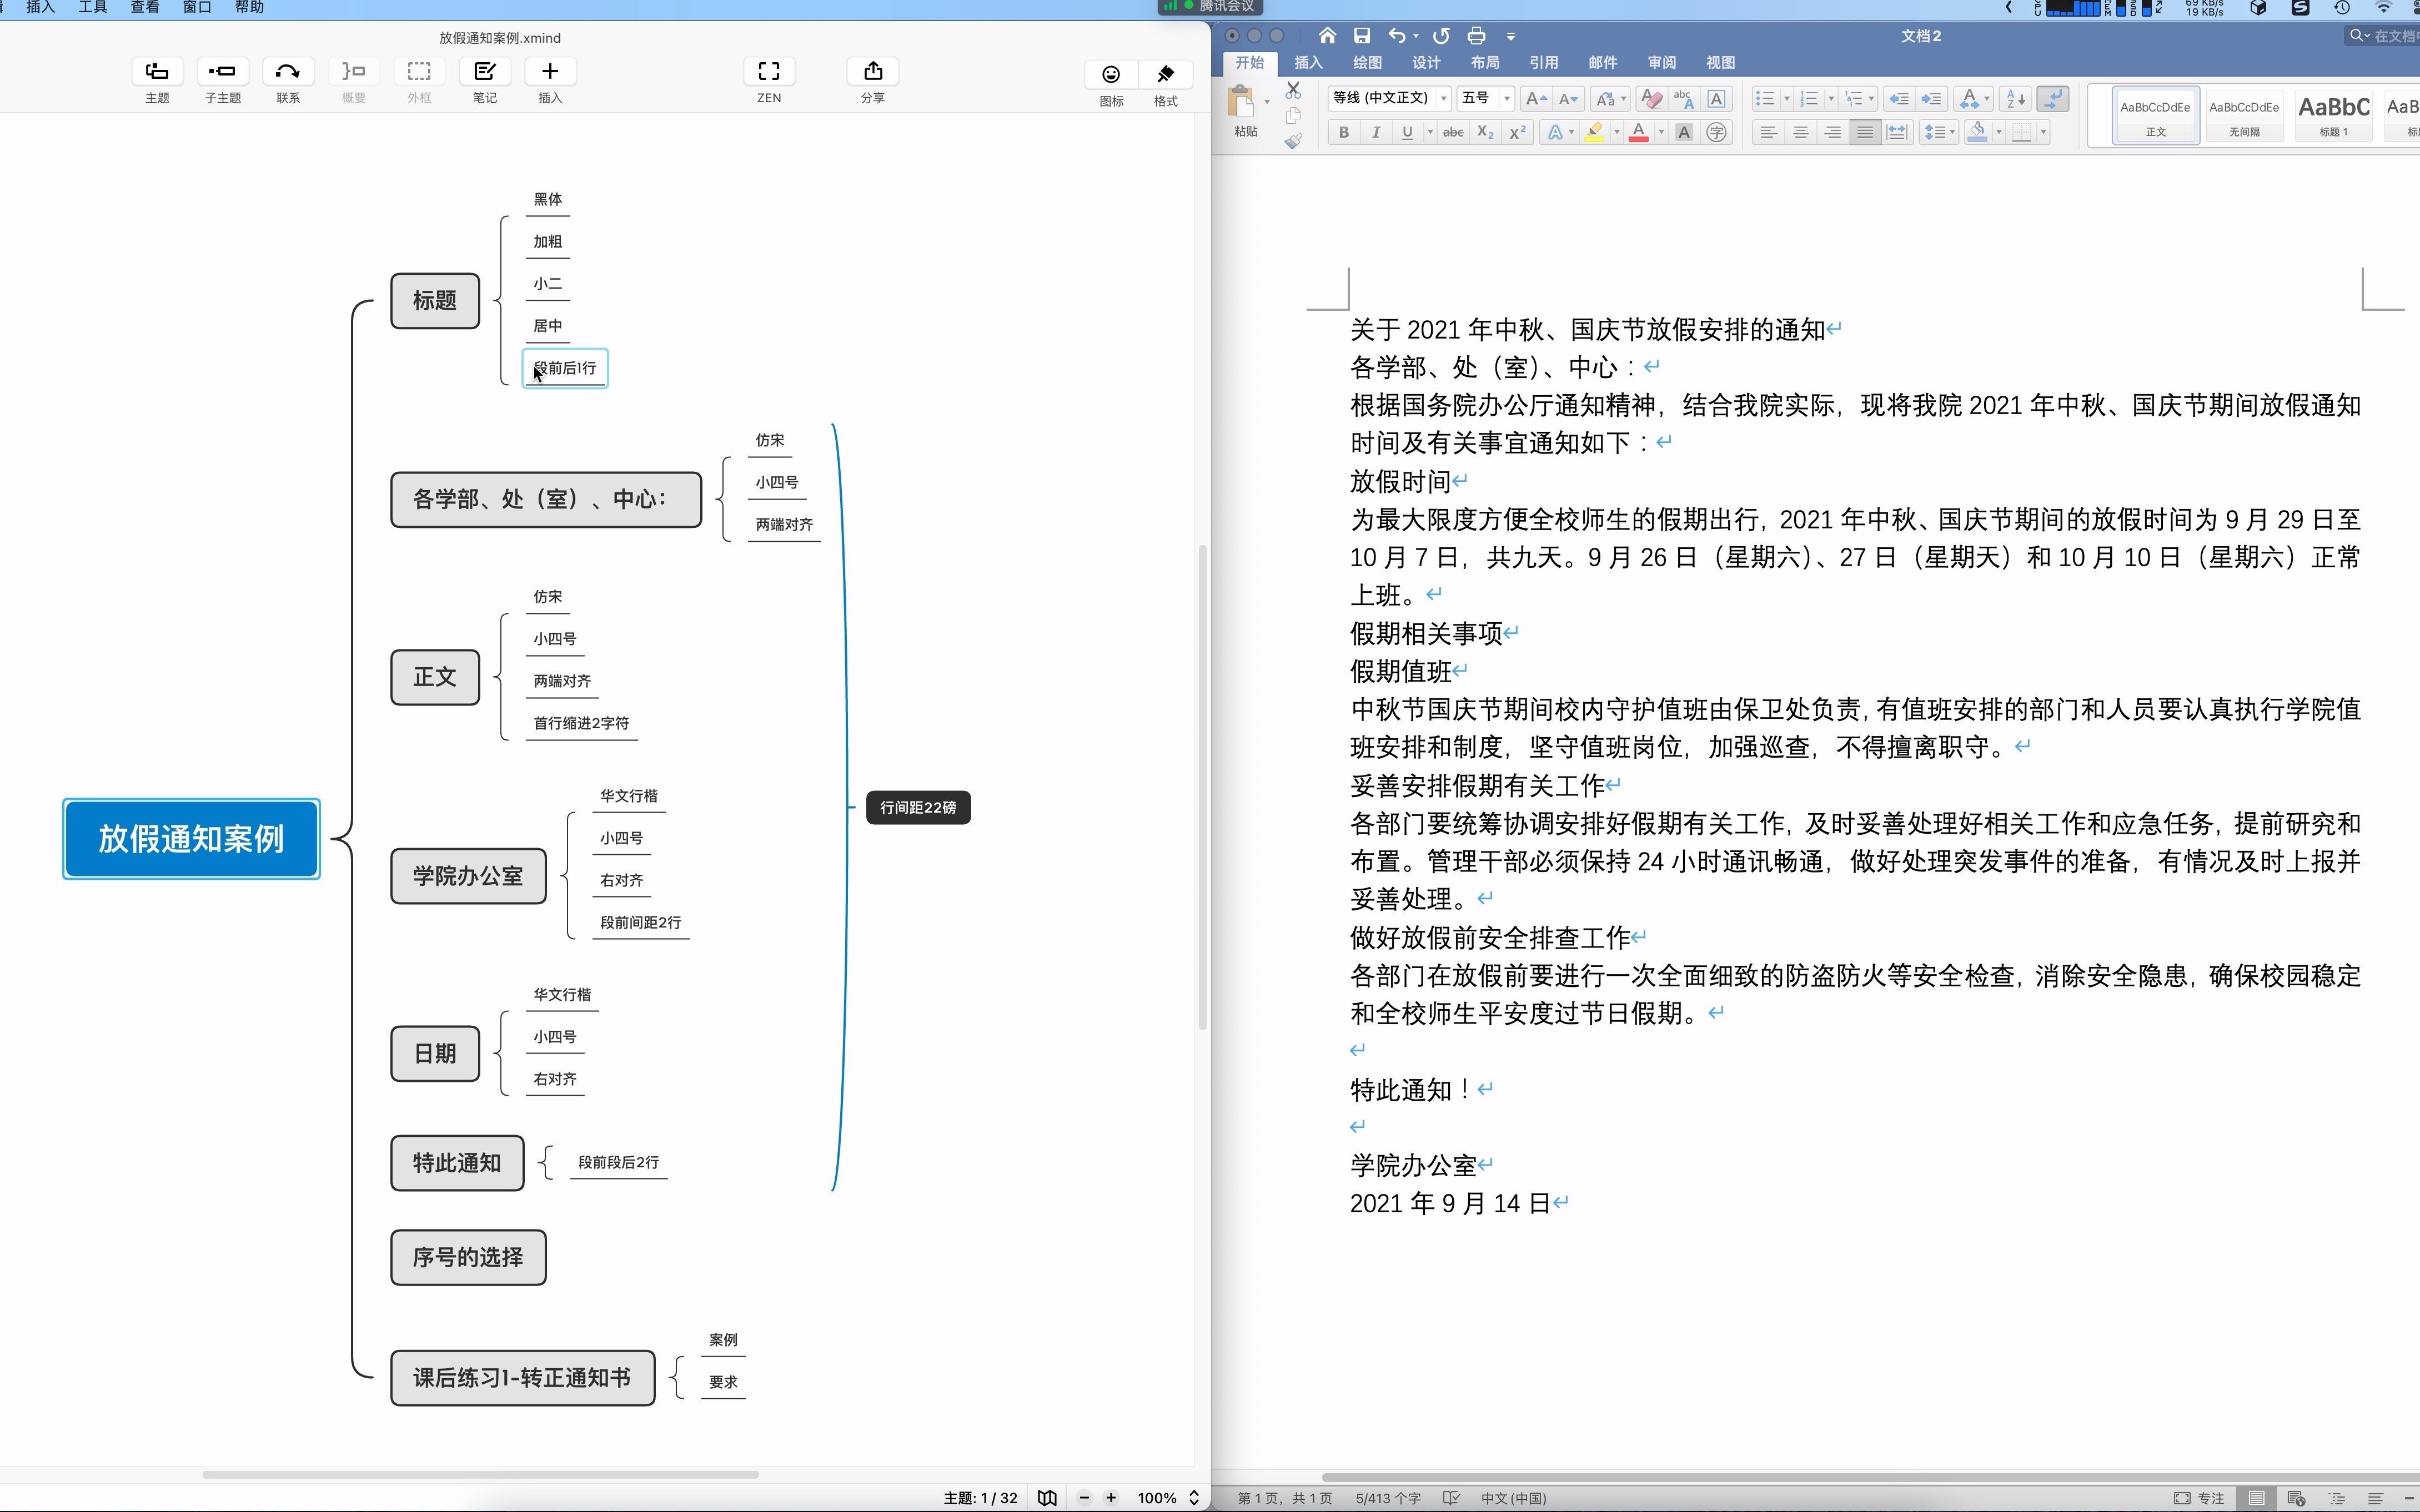Open the font size dropdown showing 五号

(x=1505, y=99)
